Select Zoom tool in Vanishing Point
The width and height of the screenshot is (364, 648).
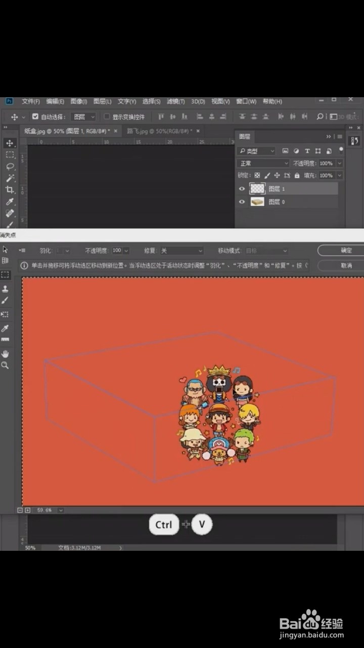point(5,365)
